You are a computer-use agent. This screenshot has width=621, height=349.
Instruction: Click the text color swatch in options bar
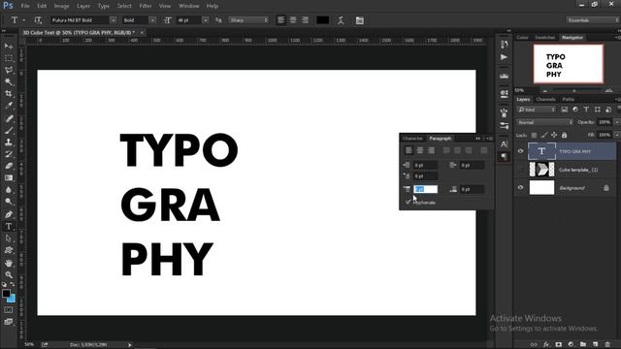pyautogui.click(x=322, y=20)
